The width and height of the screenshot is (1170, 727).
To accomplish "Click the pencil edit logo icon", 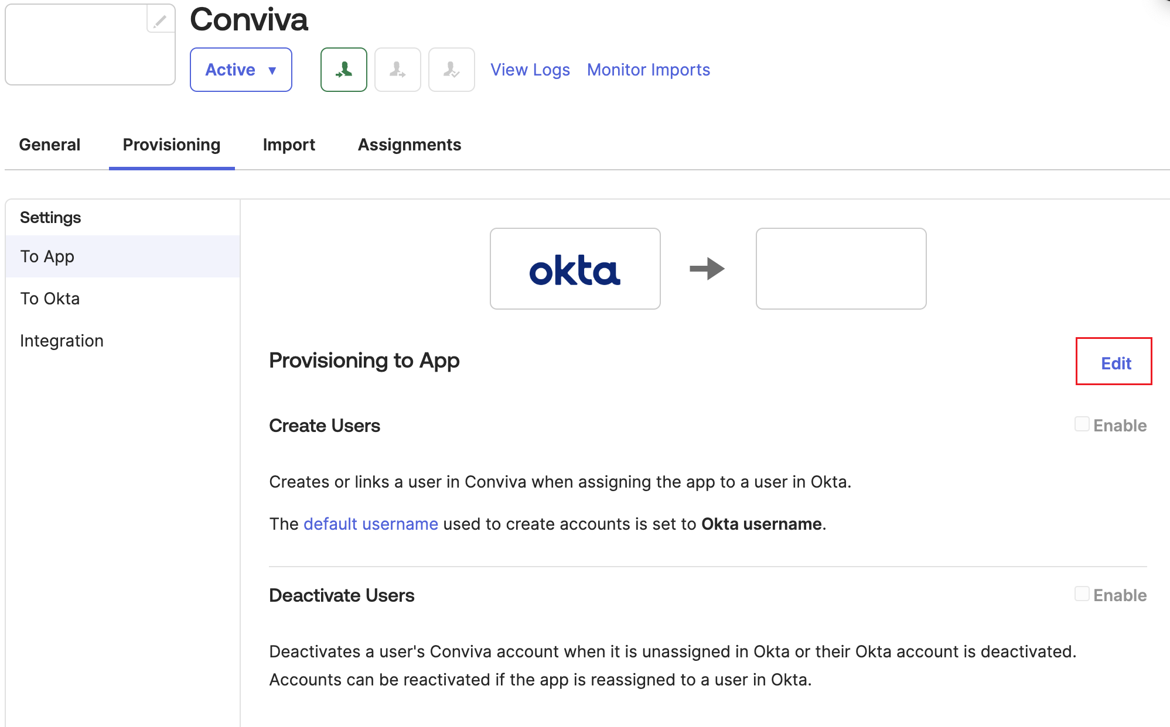I will point(160,21).
